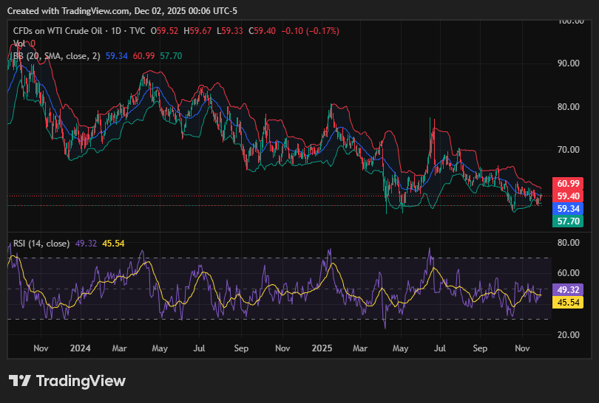This screenshot has height=403, width=599.
Task: Select the Vol indicator legend
Action: coord(20,44)
